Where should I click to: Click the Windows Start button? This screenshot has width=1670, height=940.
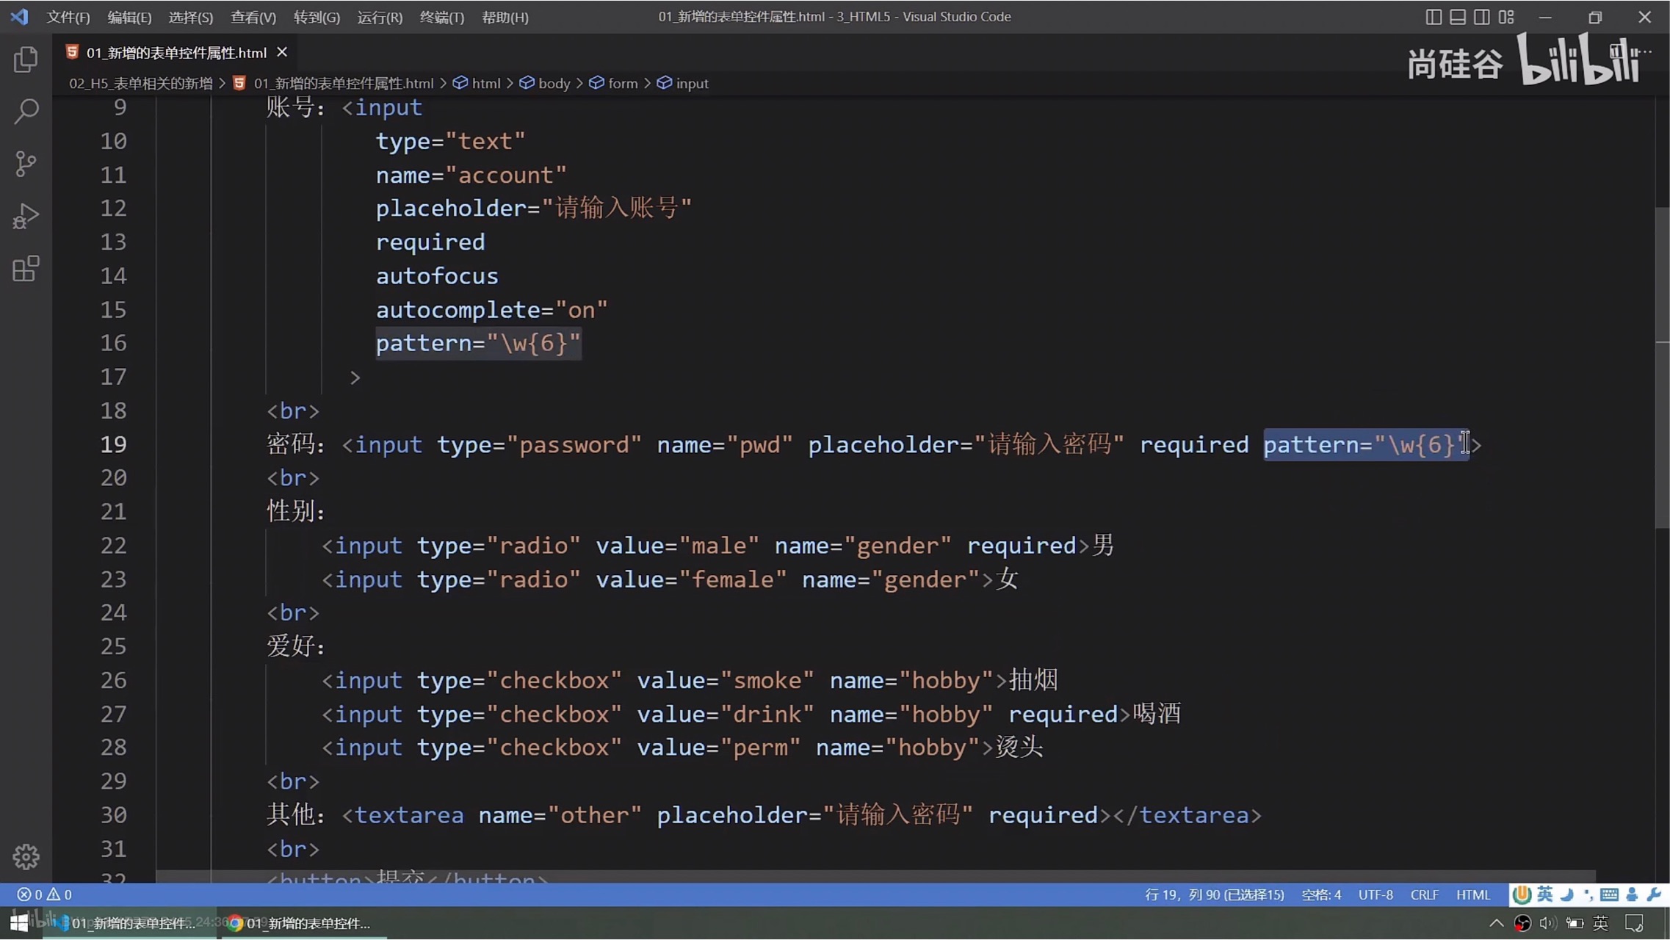tap(19, 923)
